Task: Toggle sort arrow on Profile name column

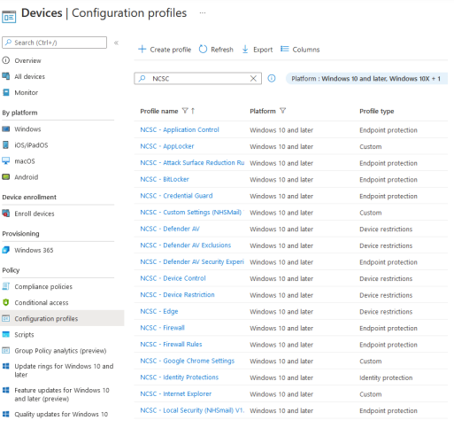Action: tap(193, 111)
